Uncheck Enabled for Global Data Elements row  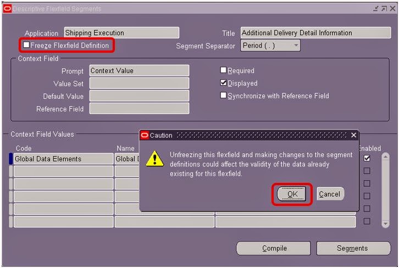tap(367, 158)
